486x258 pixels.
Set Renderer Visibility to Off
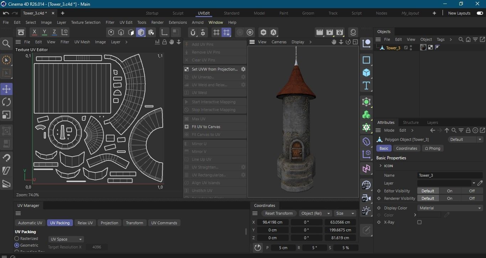(472, 198)
